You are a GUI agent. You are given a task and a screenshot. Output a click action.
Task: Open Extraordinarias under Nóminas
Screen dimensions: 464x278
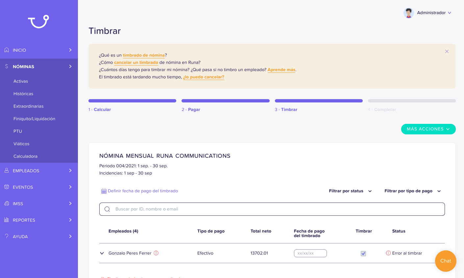point(28,106)
